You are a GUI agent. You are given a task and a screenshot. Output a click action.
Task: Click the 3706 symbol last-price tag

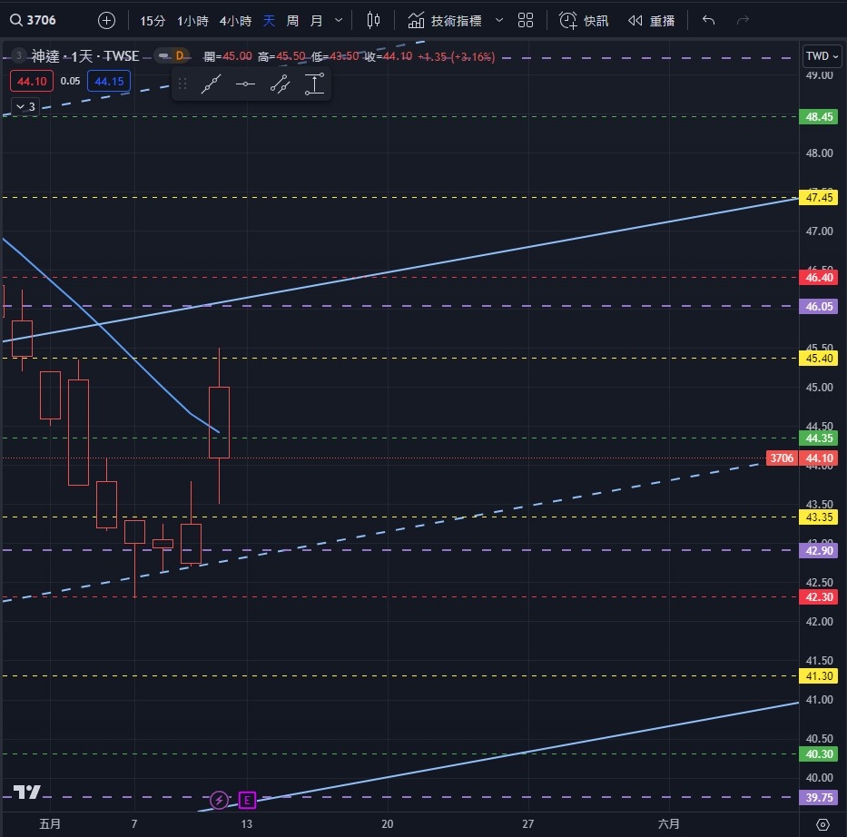[782, 458]
